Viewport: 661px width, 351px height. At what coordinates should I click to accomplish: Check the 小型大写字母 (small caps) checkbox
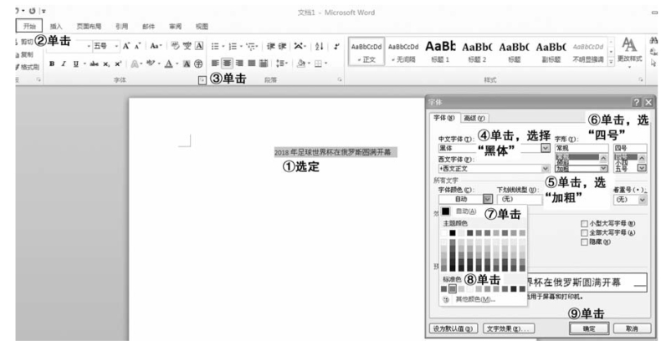(x=584, y=224)
